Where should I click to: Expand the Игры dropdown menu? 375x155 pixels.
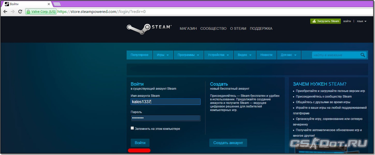(x=163, y=55)
